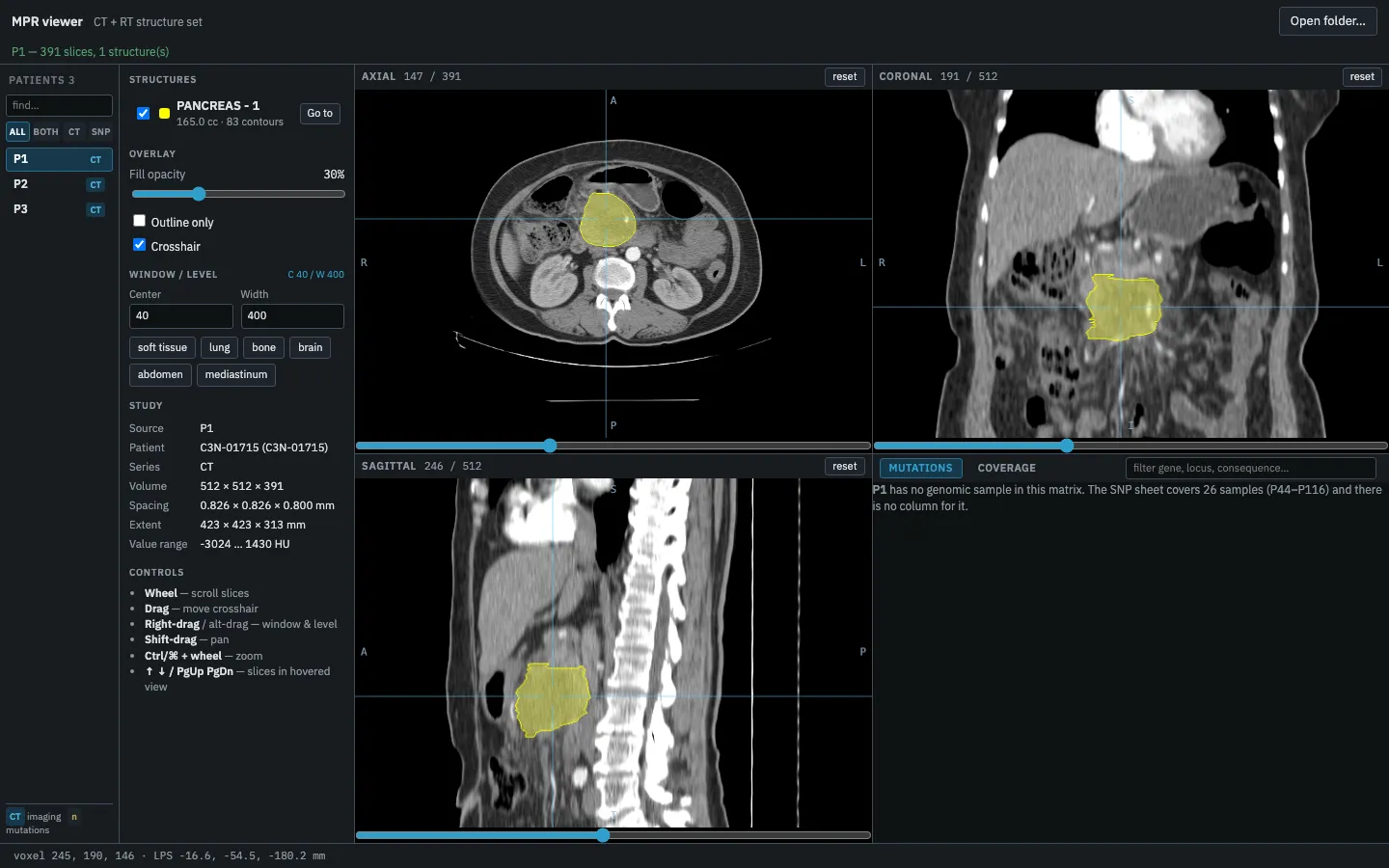This screenshot has height=868, width=1389.
Task: Reset the sagittal view
Action: 845,467
